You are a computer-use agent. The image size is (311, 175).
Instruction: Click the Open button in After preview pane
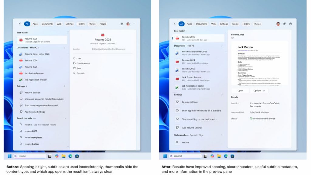click(240, 91)
